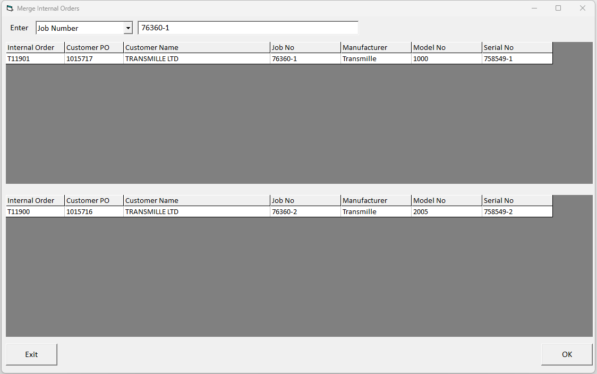Select customer PO 1015716 cell
The image size is (597, 374).
(x=94, y=212)
